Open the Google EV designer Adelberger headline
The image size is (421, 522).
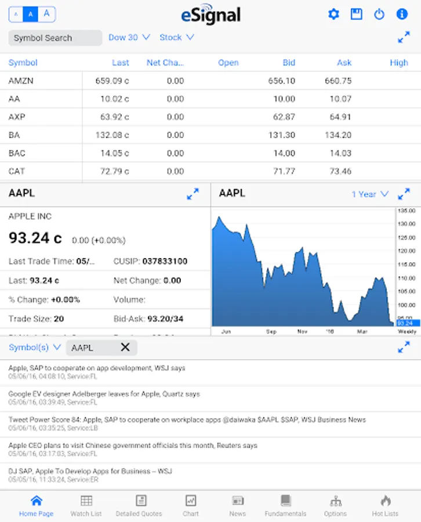pos(104,394)
